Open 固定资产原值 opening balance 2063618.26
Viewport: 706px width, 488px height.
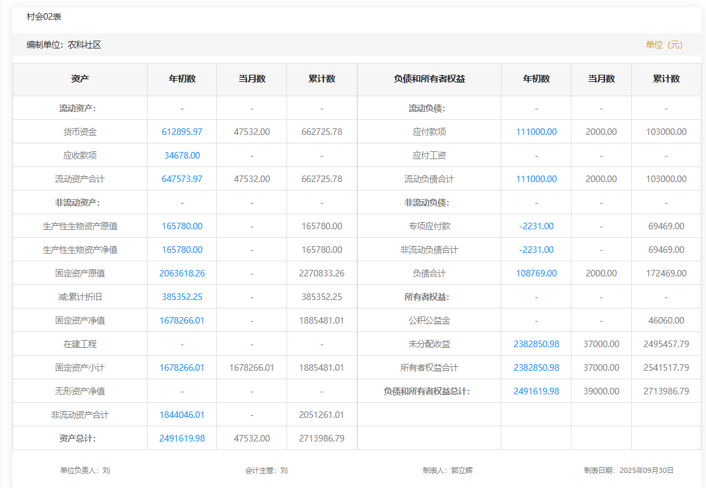tap(182, 273)
